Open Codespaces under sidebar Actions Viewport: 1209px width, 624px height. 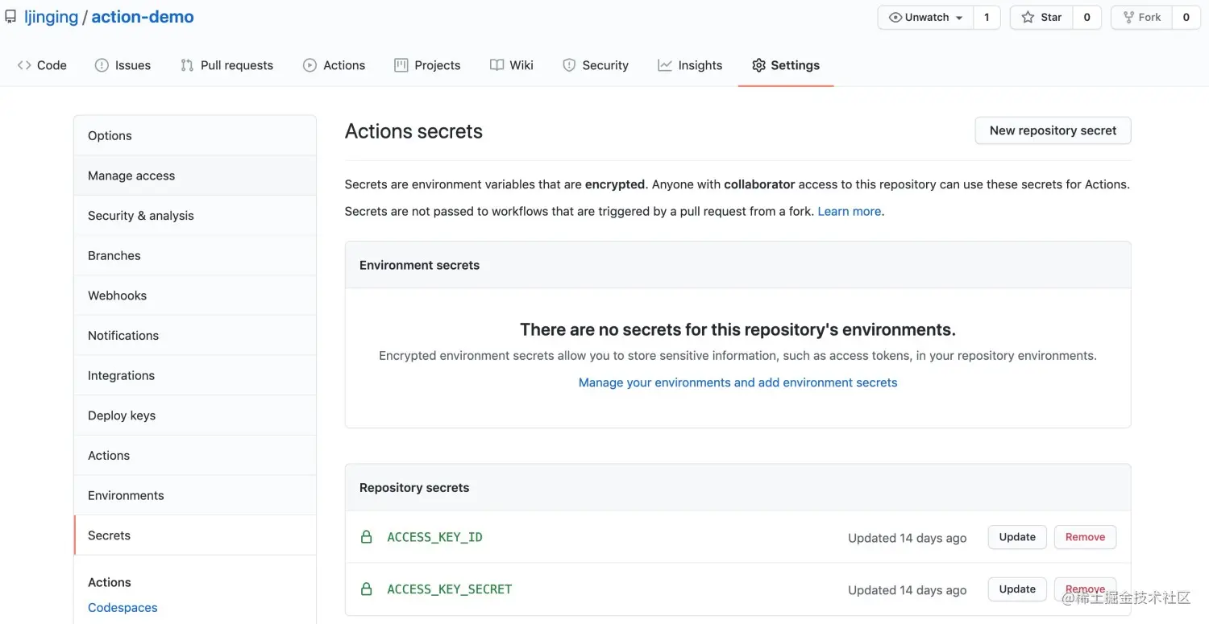click(123, 608)
